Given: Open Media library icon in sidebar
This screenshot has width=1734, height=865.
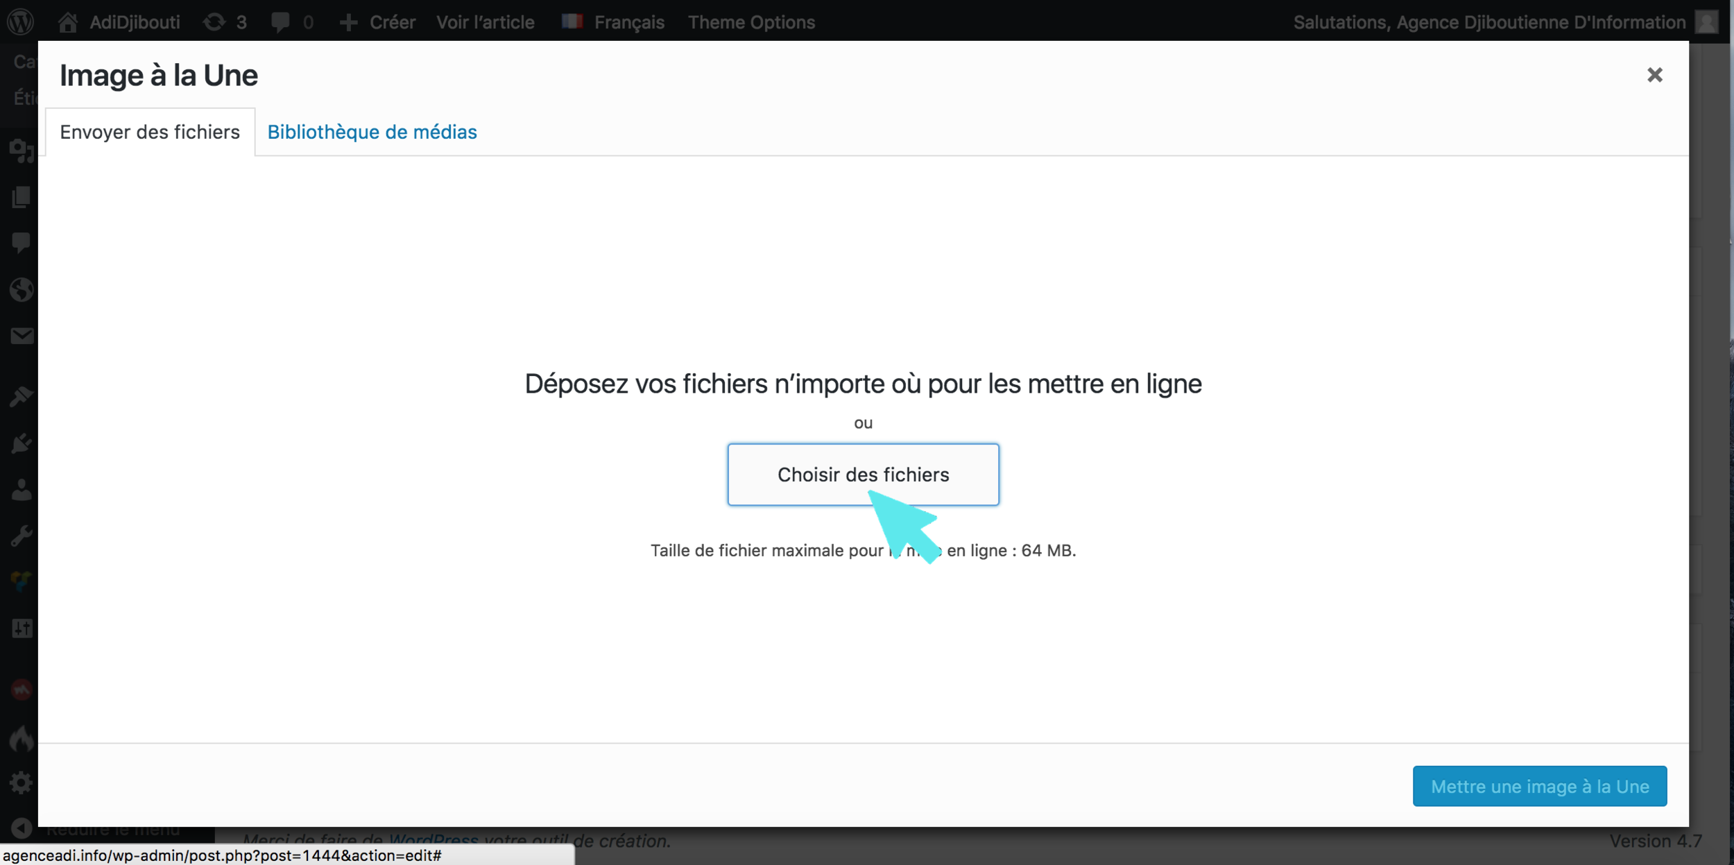Looking at the screenshot, I should 21,151.
